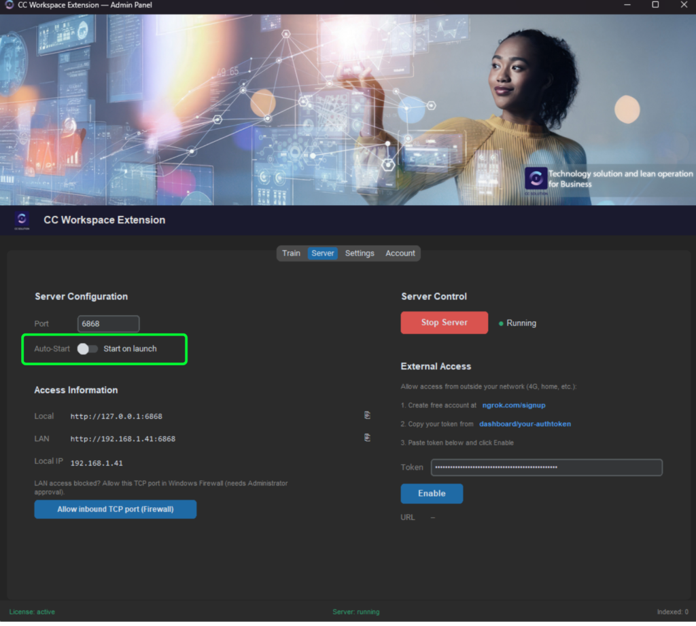
Task: Toggle the Auto-Start on launch switch
Action: click(x=88, y=349)
